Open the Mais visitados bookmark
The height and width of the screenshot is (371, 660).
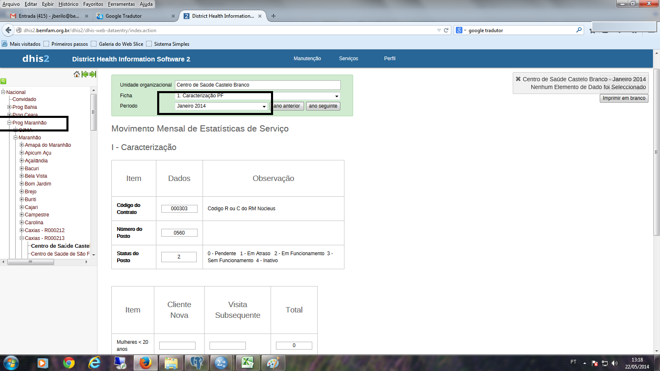pyautogui.click(x=21, y=44)
